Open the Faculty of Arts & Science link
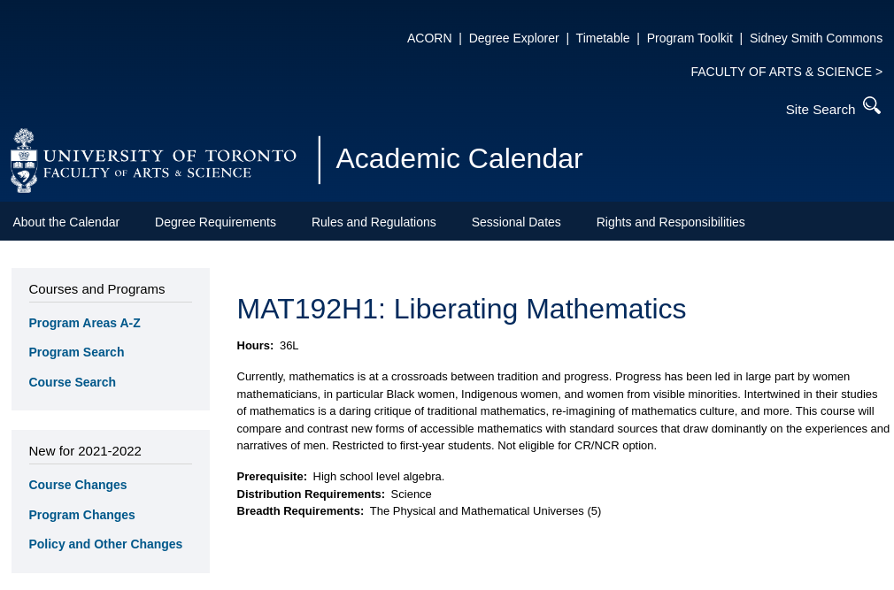 pos(786,72)
